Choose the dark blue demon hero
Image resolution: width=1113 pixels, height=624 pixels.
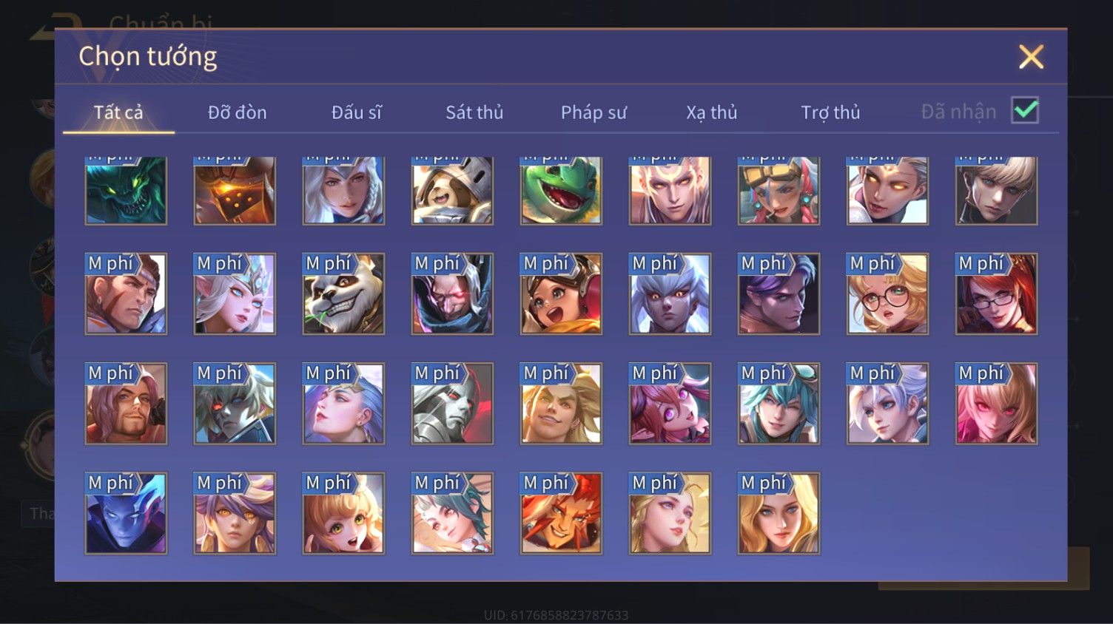(x=126, y=514)
